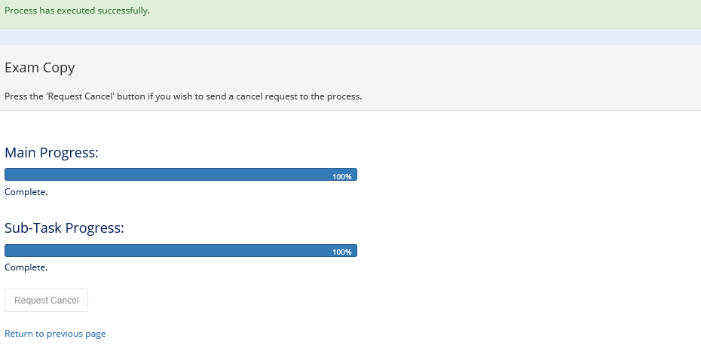This screenshot has width=701, height=345.
Task: Click the Complete status under Sub-Task Progress
Action: click(26, 267)
